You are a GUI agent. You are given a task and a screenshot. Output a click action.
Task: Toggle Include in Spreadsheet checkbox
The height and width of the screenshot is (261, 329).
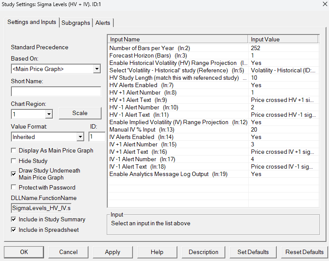pyautogui.click(x=14, y=230)
